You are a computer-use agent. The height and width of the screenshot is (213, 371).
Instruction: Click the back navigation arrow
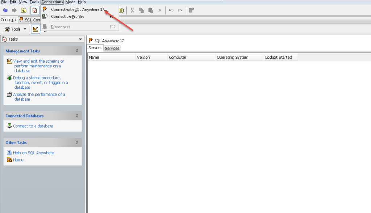point(5,10)
